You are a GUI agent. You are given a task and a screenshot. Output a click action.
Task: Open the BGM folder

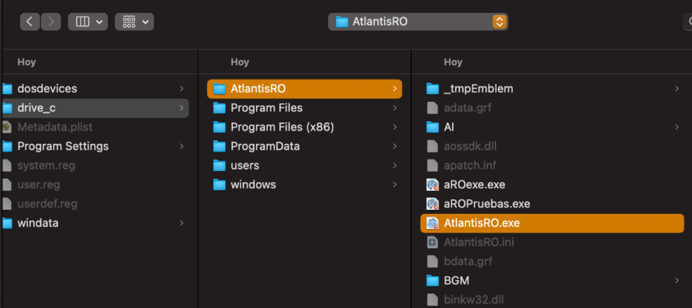[457, 280]
